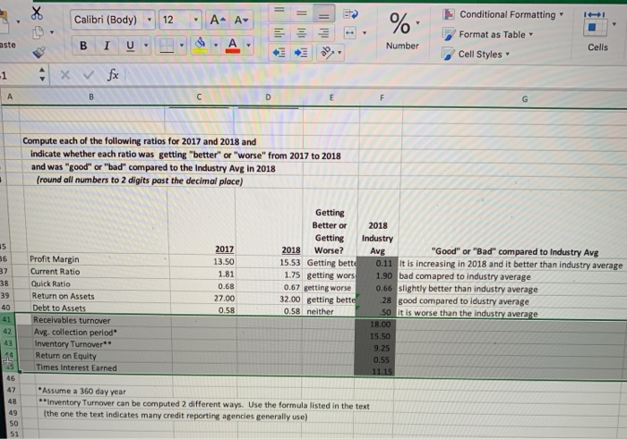Open Merge options dropdown arrow
This screenshot has width=627, height=439.
[365, 33]
